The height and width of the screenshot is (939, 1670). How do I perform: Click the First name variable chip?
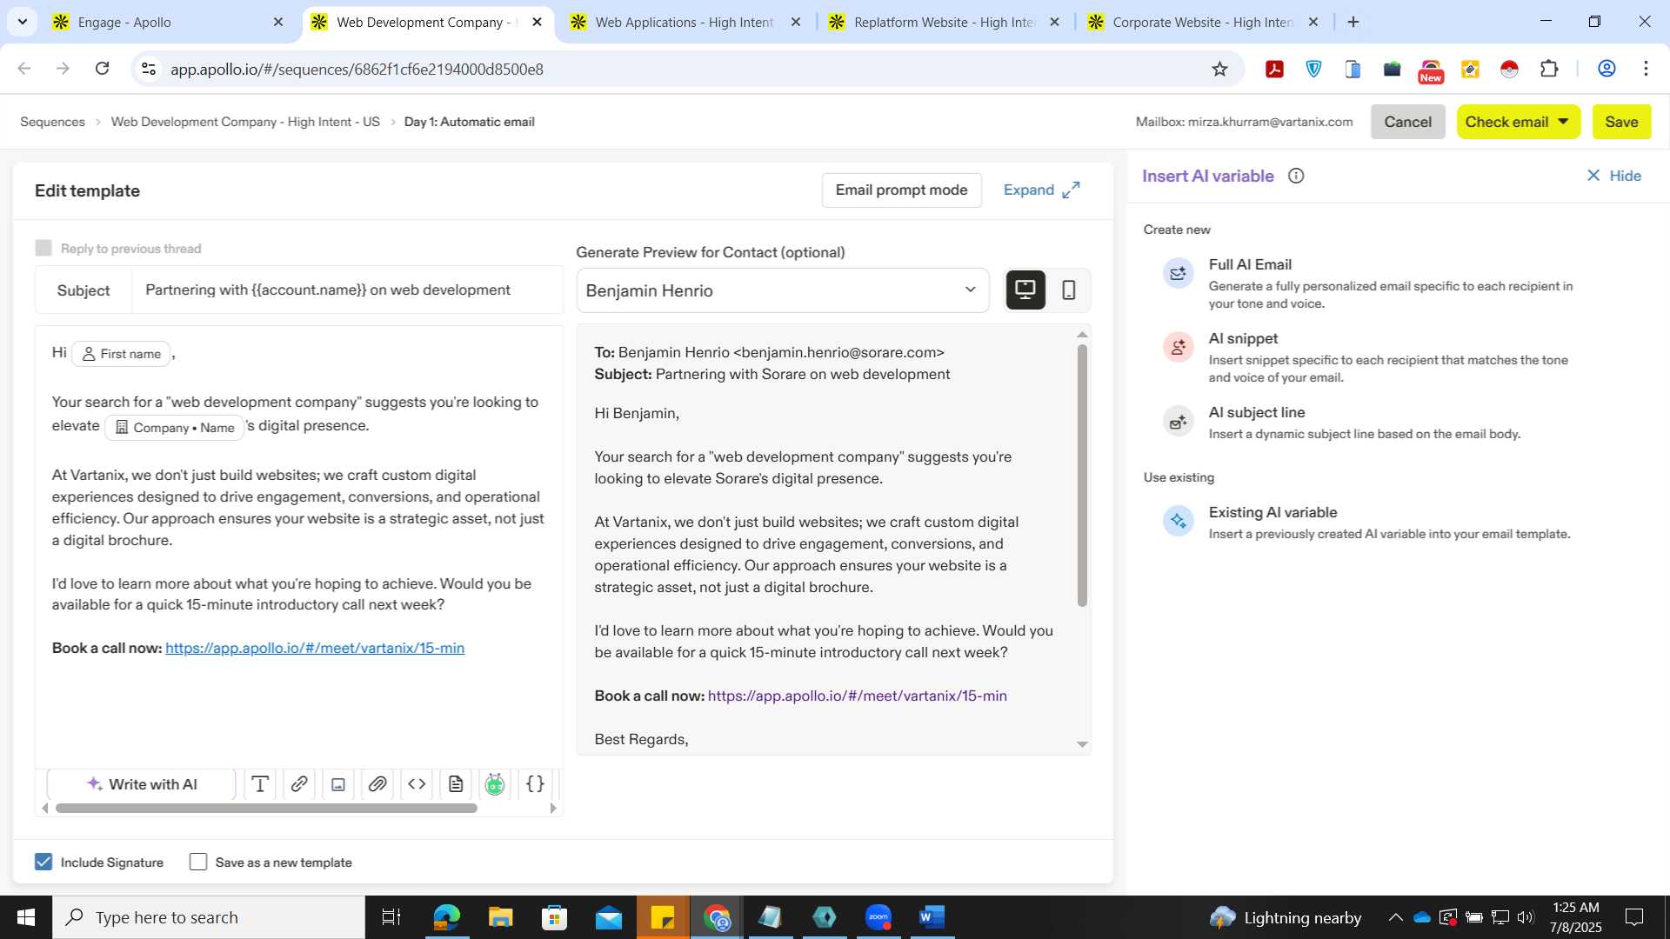(x=121, y=354)
